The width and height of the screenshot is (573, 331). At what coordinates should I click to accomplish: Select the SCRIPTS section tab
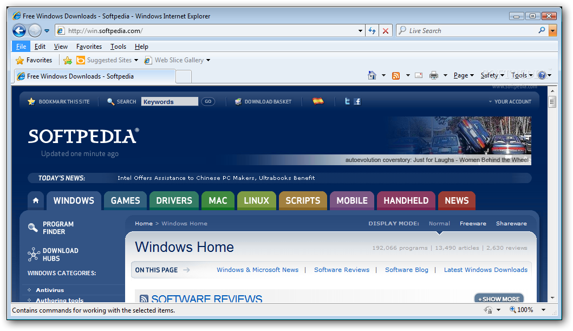click(303, 200)
